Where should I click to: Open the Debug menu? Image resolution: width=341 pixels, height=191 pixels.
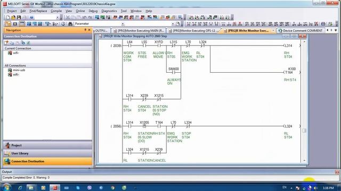[93, 11]
